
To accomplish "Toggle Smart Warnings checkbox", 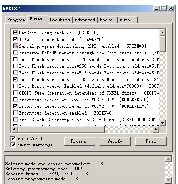I will (13, 145).
